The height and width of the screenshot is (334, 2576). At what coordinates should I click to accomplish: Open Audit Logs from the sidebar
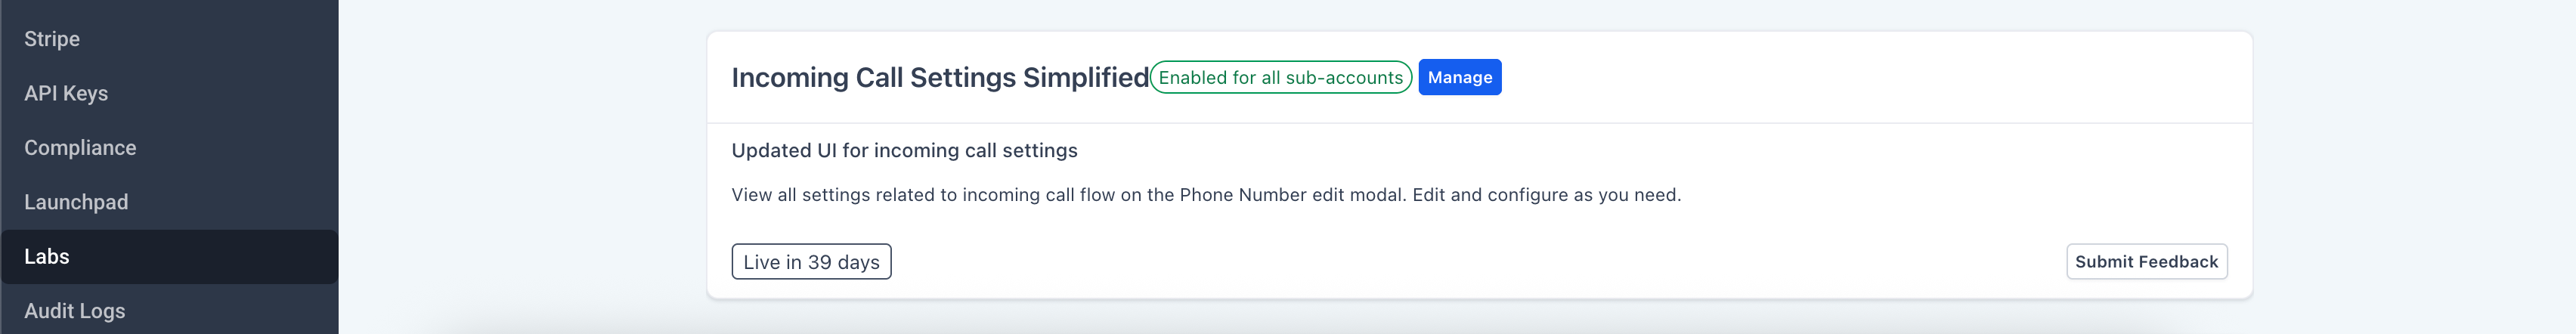pos(75,311)
